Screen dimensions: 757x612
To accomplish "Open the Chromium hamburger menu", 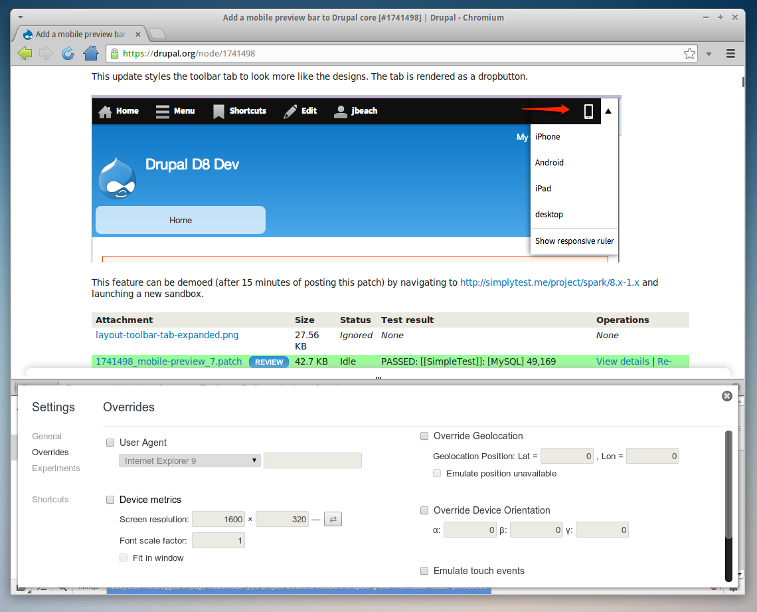I will coord(730,54).
